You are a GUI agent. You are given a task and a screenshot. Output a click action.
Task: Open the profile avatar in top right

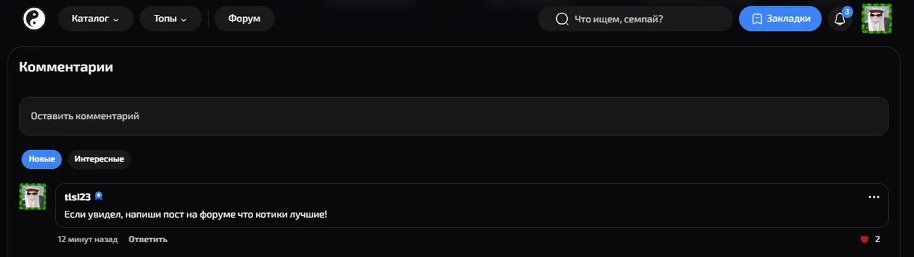877,19
